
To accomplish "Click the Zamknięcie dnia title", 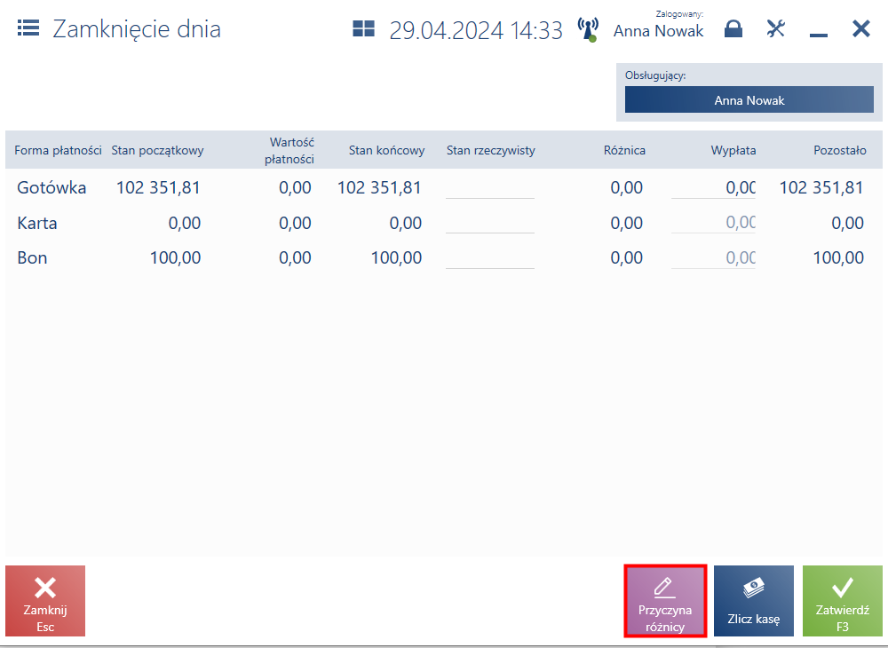I will pyautogui.click(x=137, y=29).
